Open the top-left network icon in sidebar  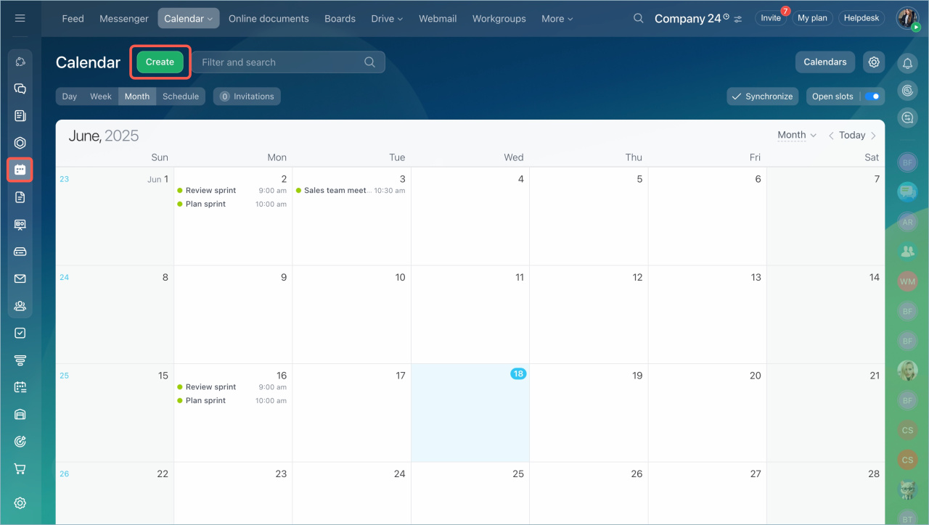click(x=20, y=62)
